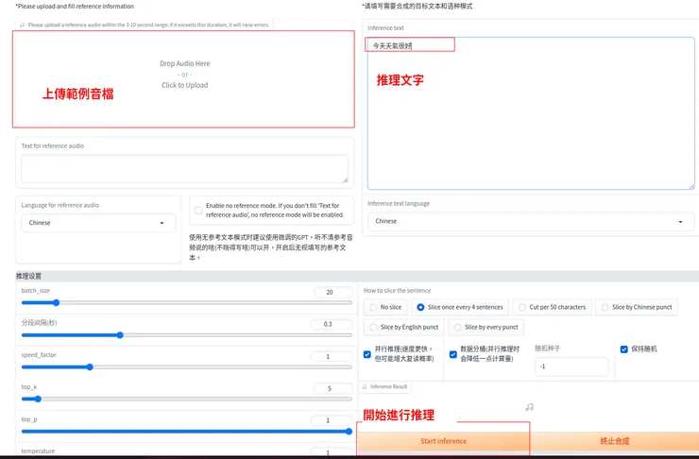Screen dimensions: 699x459
Task: Toggle the 数据分桶 data bucketing checkbox
Action: point(452,354)
